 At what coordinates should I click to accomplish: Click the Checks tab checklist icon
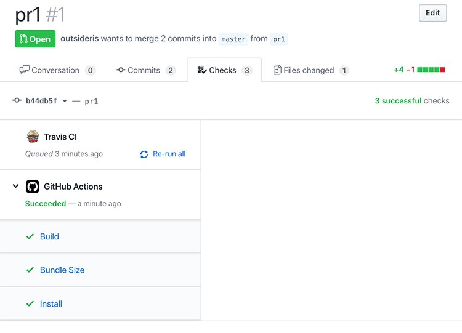(202, 70)
